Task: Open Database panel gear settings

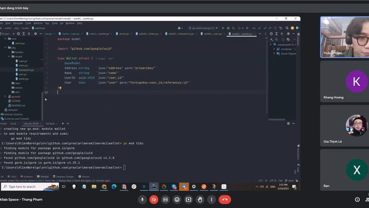Action: pos(288,34)
